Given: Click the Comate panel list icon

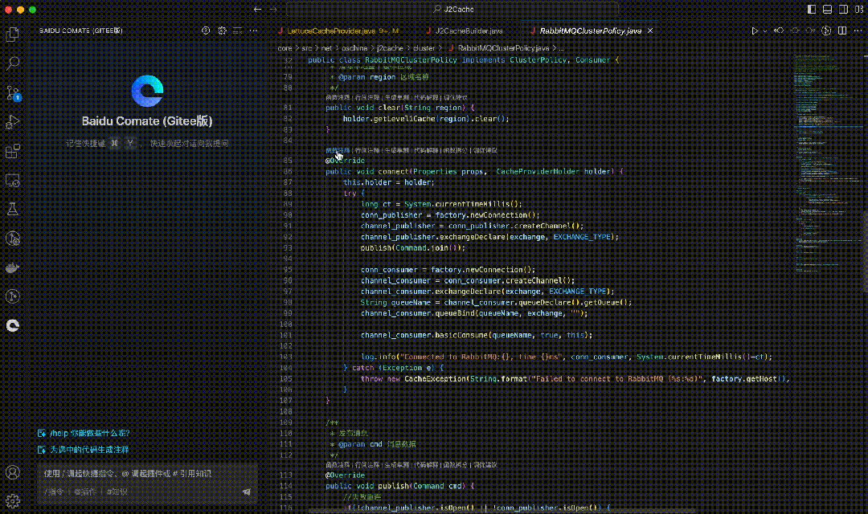Looking at the screenshot, I should point(237,31).
